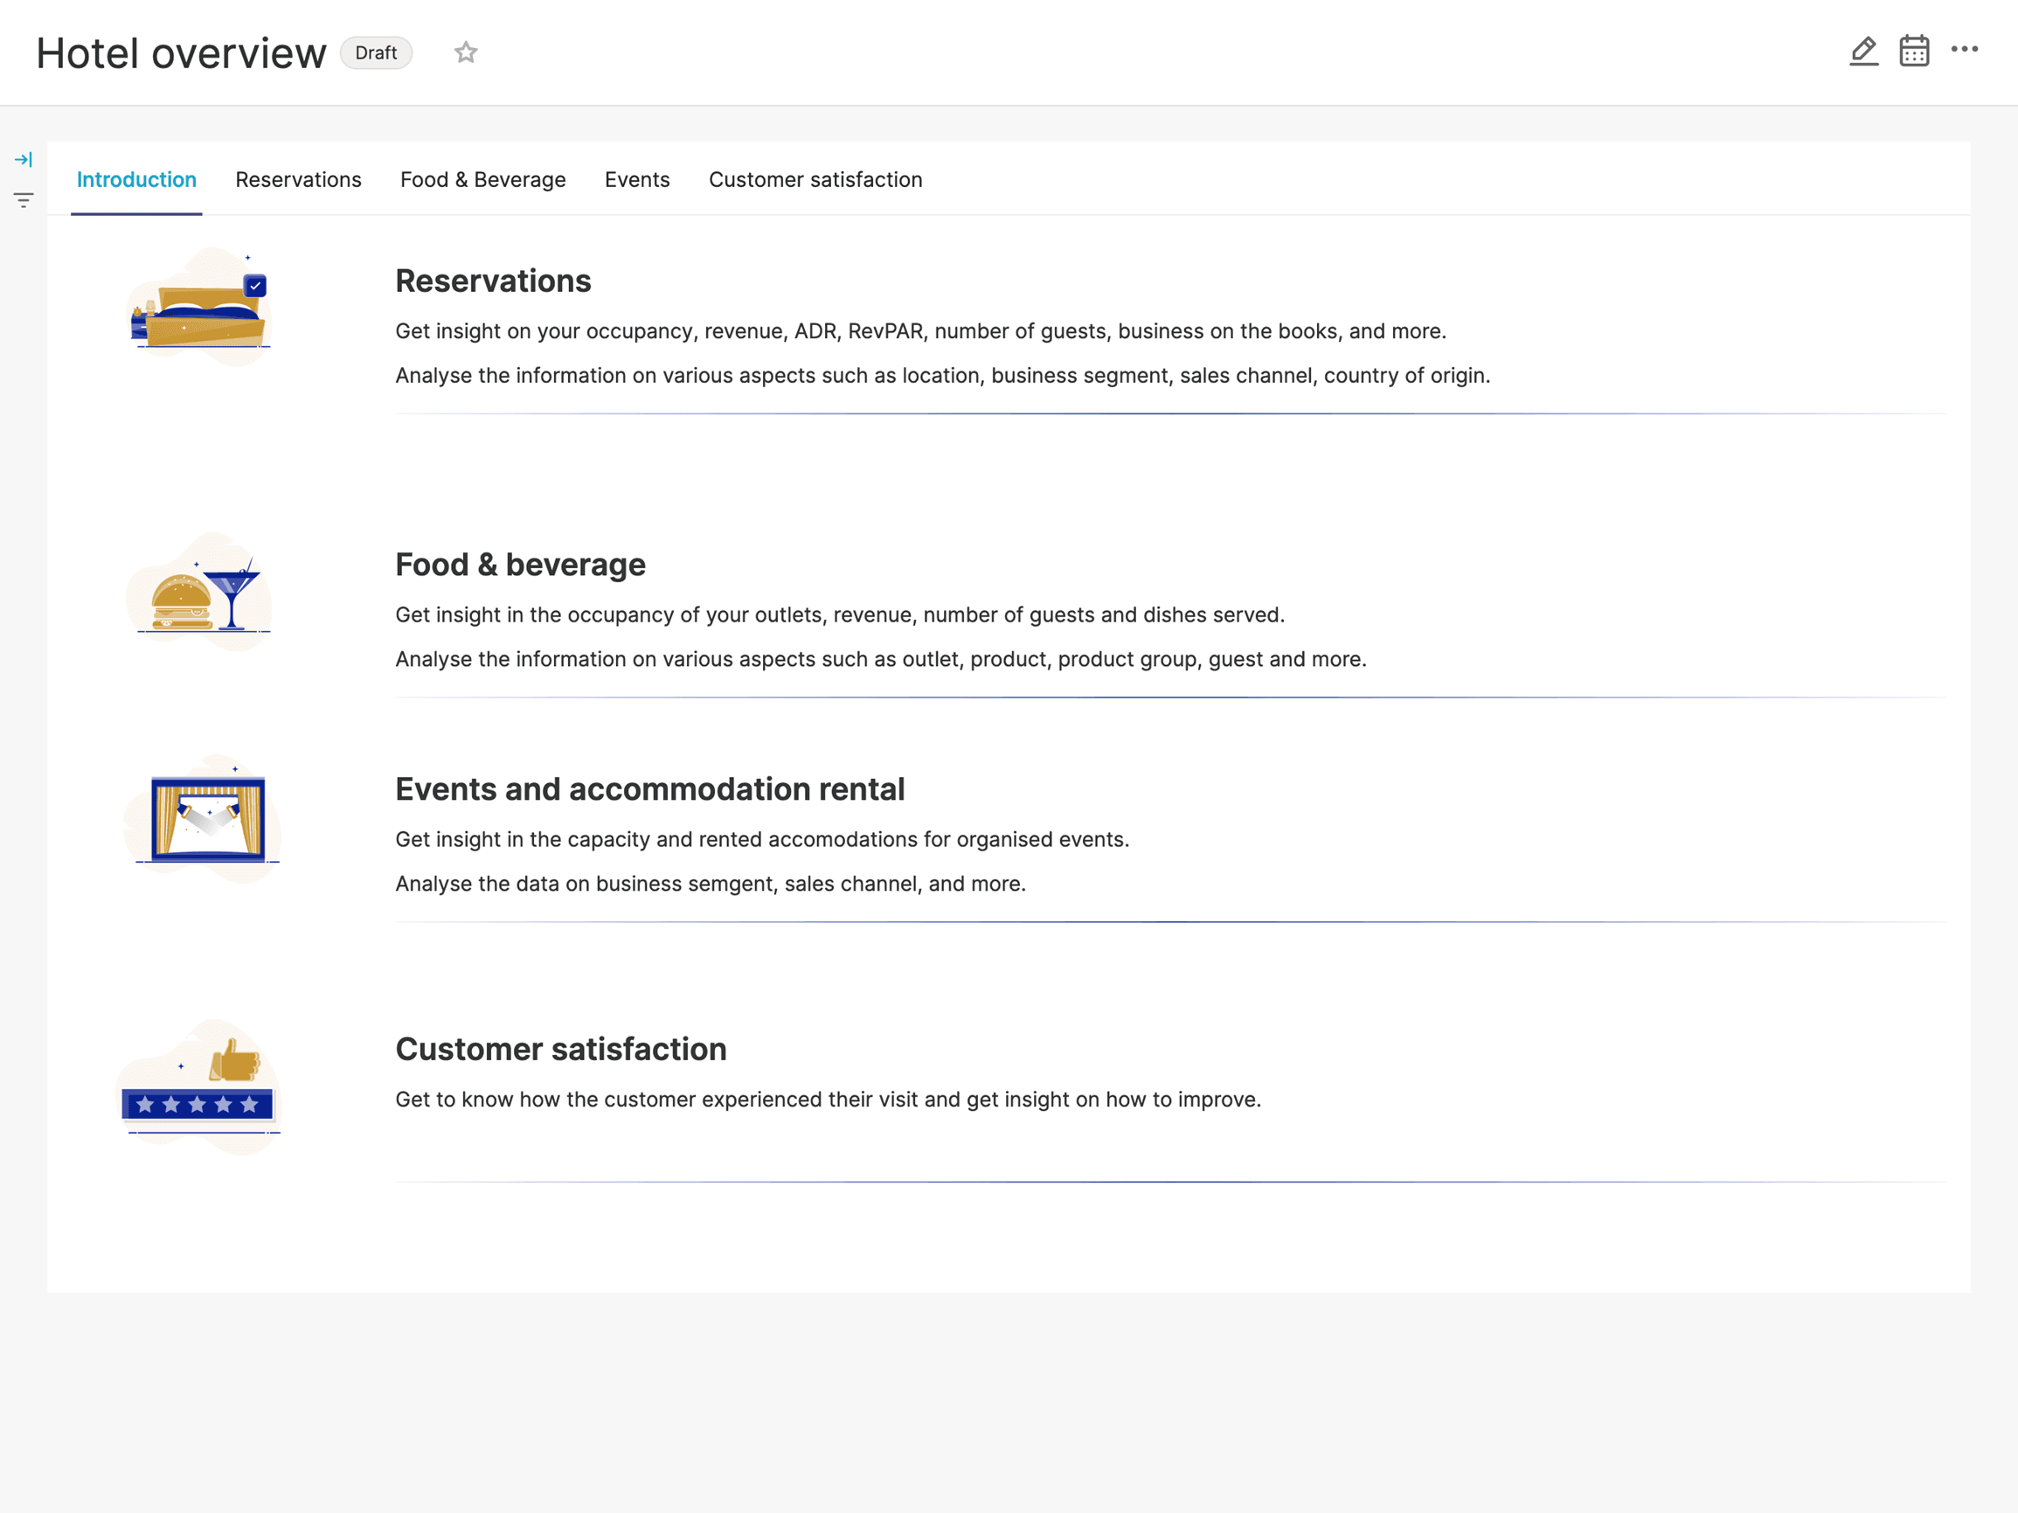Click the stage curtain events illustration
Screen dimensions: 2018x1513
click(x=205, y=818)
